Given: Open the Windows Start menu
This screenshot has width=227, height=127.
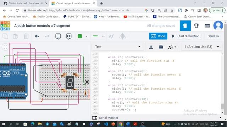Looking at the screenshot, I should click(x=3, y=124).
